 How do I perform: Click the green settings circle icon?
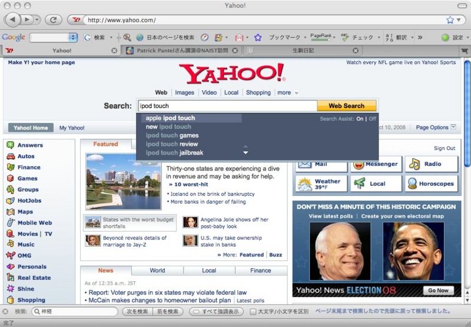click(446, 38)
